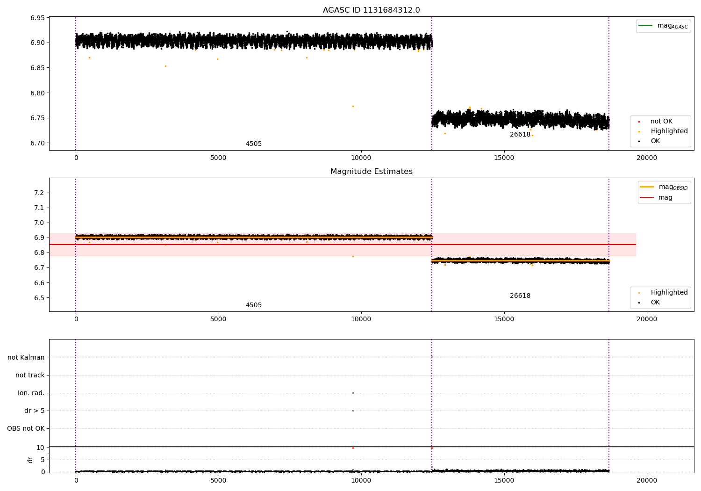
Task: Click the 7.2 y-axis tick label
Action: (x=39, y=193)
